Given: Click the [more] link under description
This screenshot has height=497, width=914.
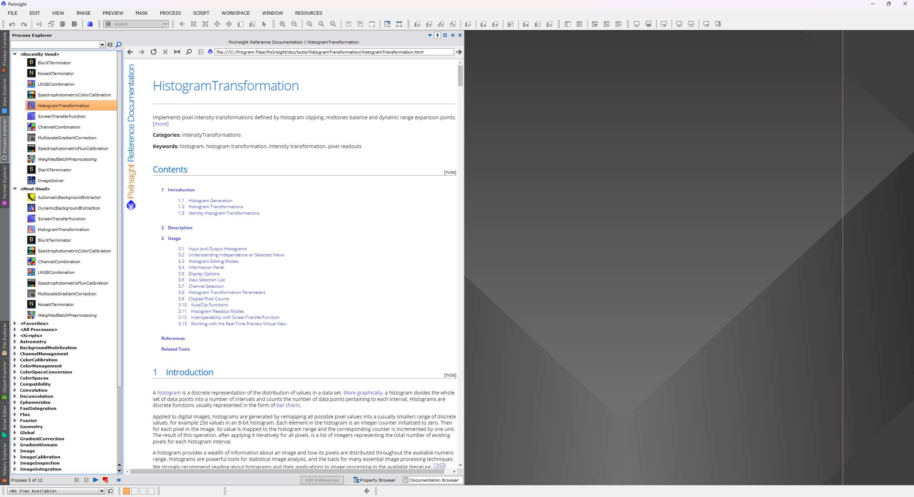Looking at the screenshot, I should click(160, 124).
